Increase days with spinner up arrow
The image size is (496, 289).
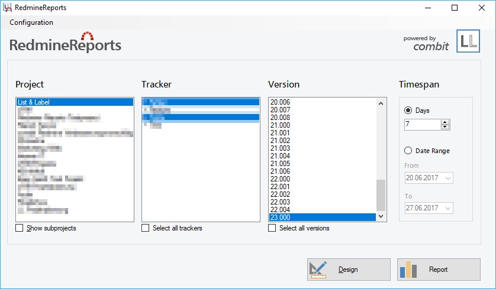coord(445,122)
